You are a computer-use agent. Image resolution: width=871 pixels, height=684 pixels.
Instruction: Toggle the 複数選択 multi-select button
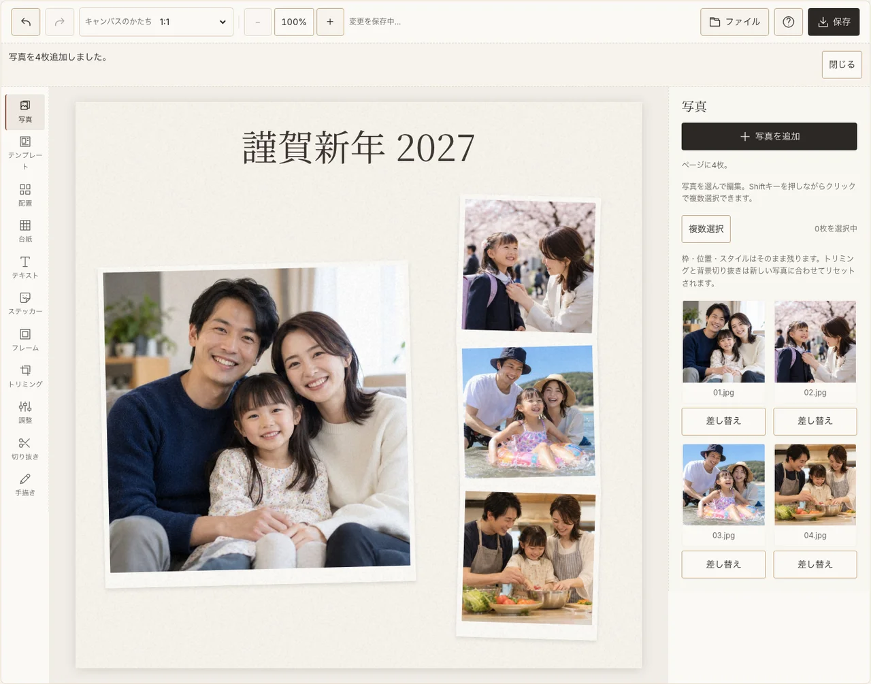(x=706, y=229)
